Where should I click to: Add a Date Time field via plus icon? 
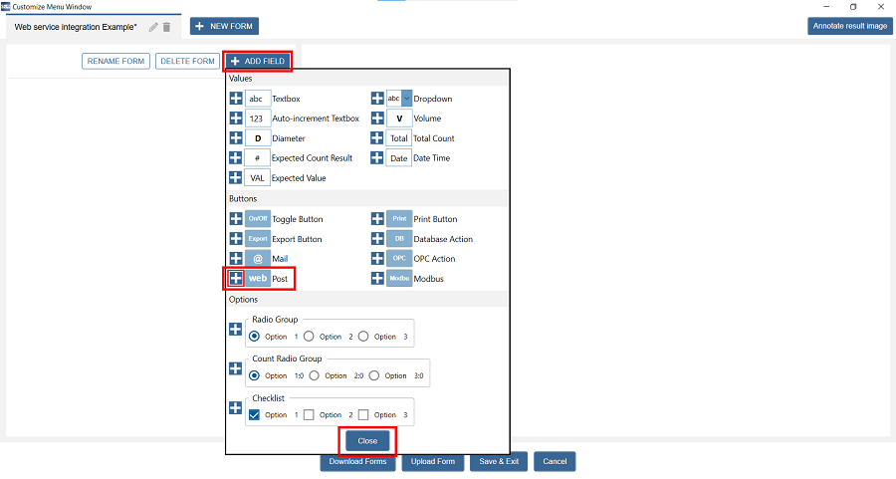point(377,158)
